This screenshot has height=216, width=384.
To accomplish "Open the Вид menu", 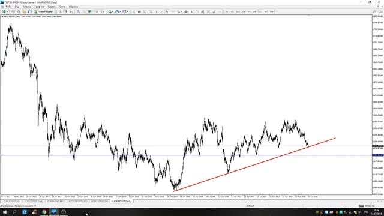I will pos(17,7).
